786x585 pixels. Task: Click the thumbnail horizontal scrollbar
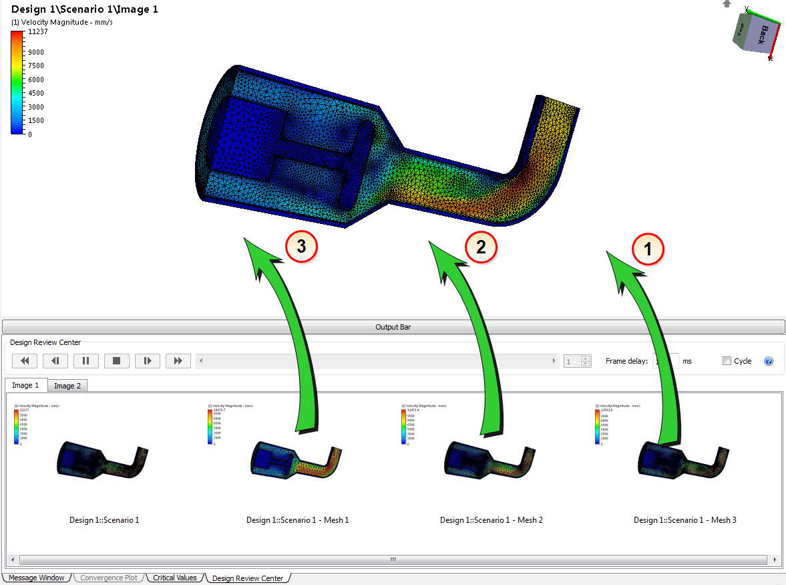(393, 560)
